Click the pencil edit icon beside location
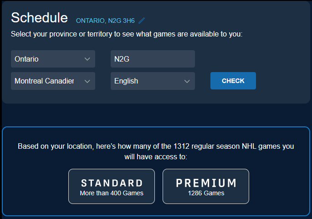The width and height of the screenshot is (312, 219). (x=142, y=21)
